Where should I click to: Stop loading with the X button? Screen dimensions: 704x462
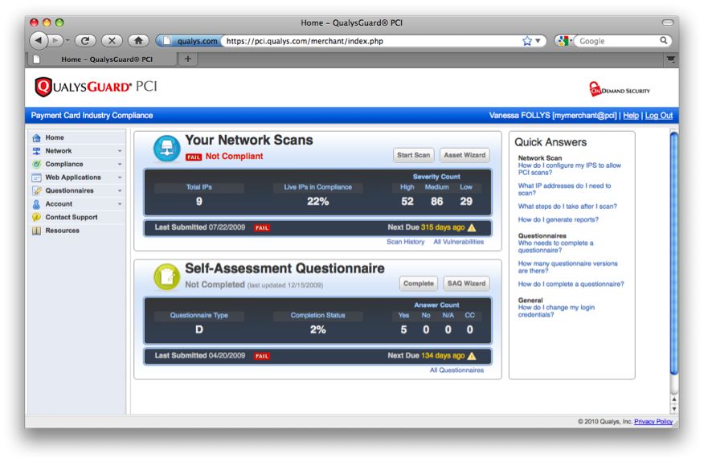(112, 41)
